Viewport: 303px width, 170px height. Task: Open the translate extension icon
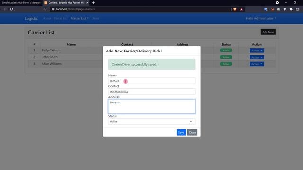(266, 9)
